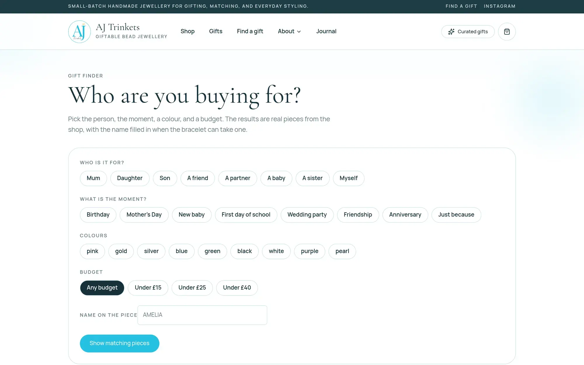Open the Shop nav item
The width and height of the screenshot is (584, 365).
187,31
